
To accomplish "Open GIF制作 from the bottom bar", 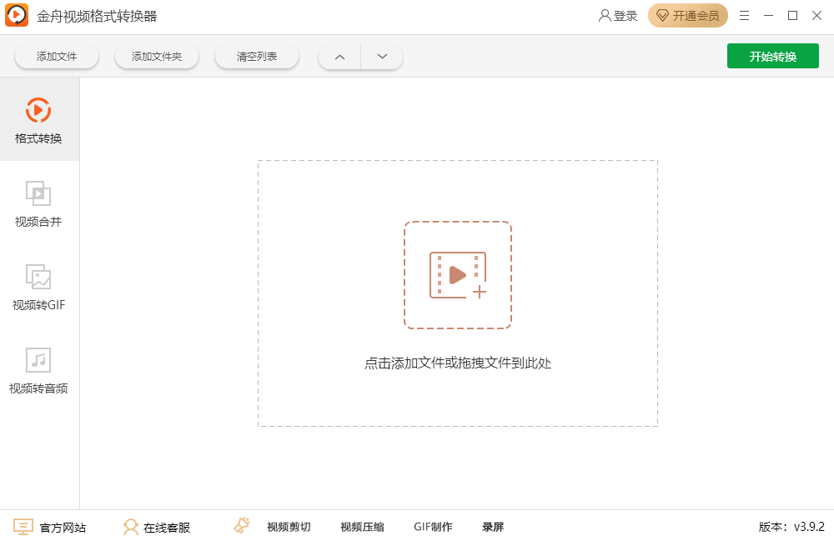I will pos(432,527).
